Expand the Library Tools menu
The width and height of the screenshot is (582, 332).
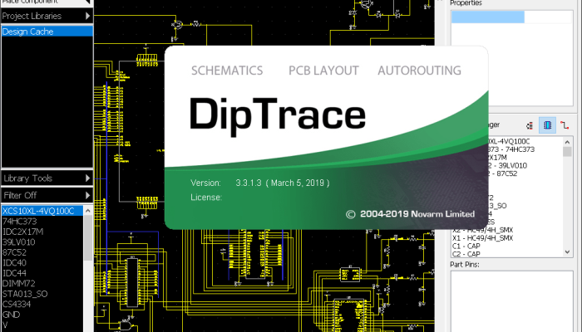click(x=47, y=178)
